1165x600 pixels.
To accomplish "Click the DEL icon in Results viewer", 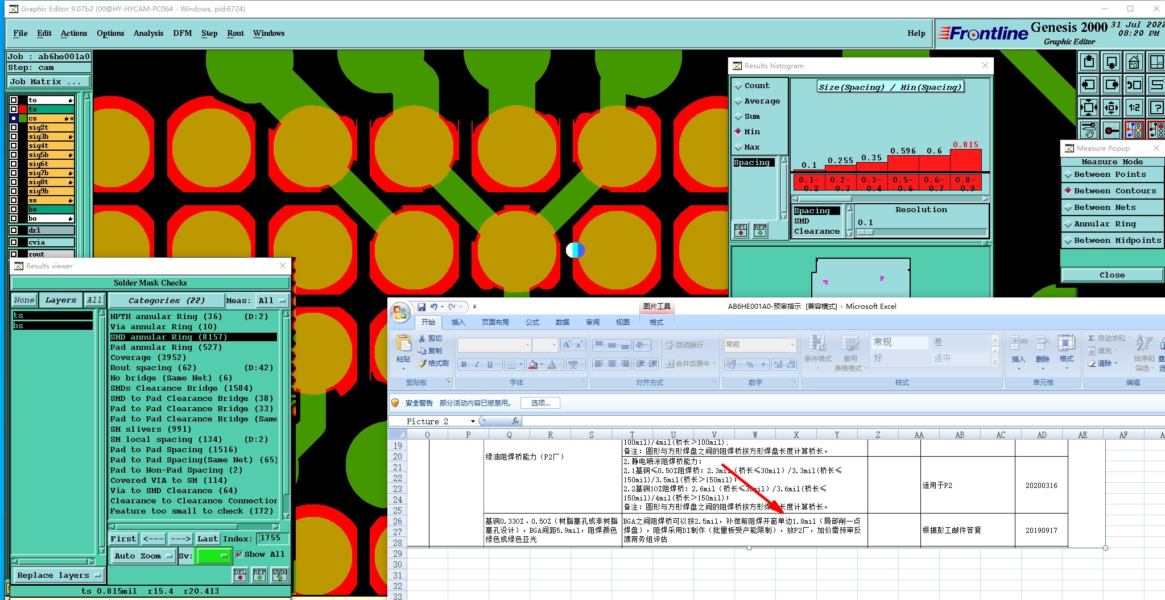I will click(240, 575).
